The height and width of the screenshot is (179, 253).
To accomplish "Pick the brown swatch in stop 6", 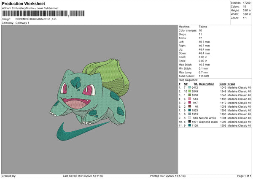I will click(x=190, y=106).
